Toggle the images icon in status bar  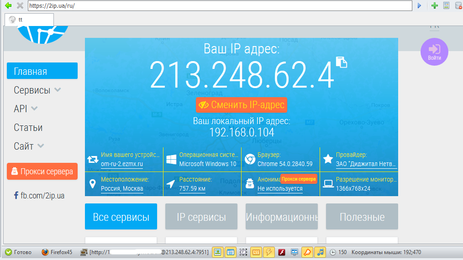click(x=218, y=252)
